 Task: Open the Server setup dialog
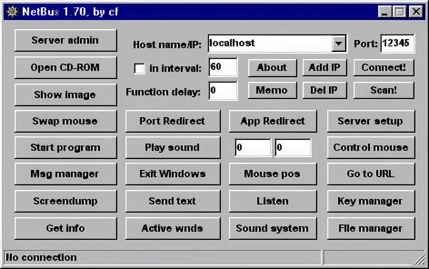(x=371, y=121)
